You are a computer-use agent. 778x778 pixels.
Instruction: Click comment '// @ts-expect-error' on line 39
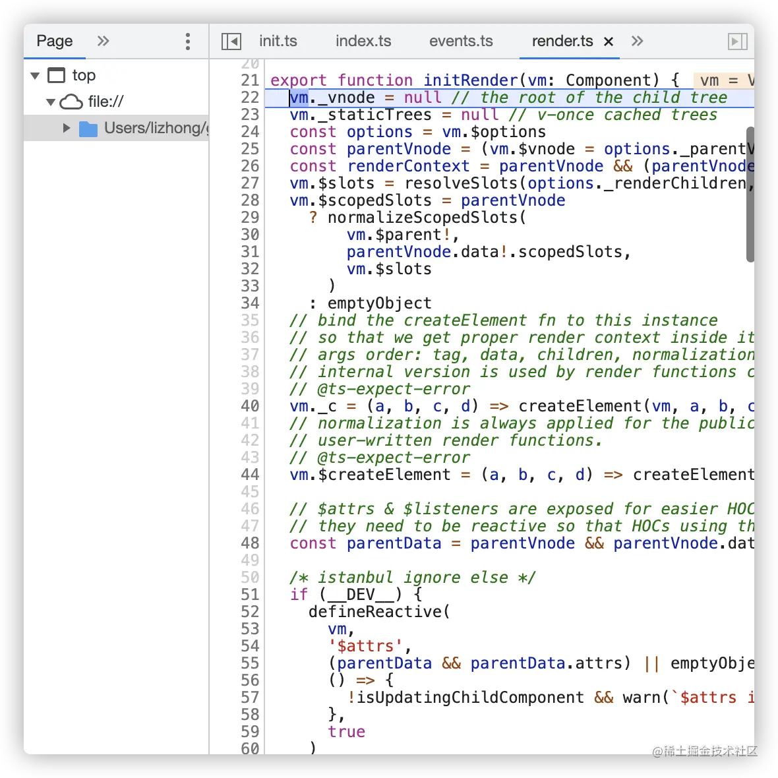[x=380, y=388]
